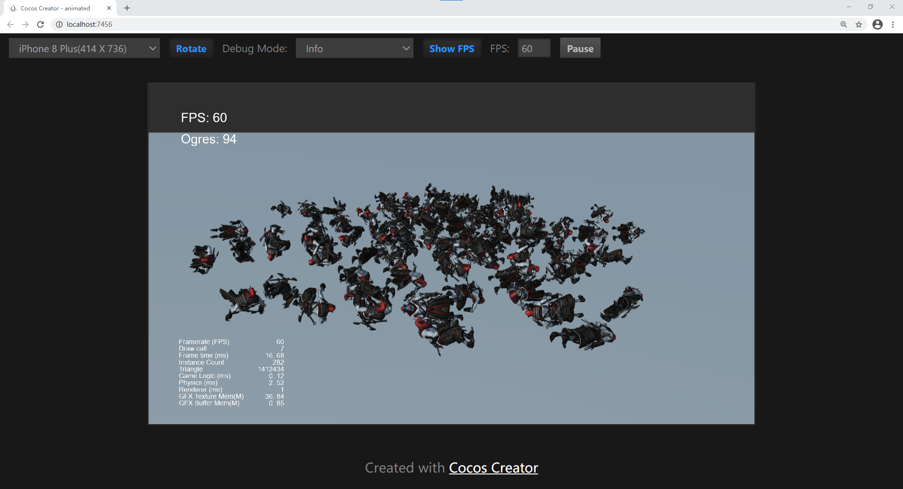
Task: Click the "Ogres: 94" counter text
Action: tap(209, 139)
